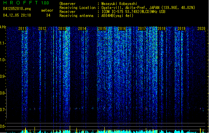Click the 1.0 frequency axis label
Image resolution: width=209 pixels, height=133 pixels.
pyautogui.click(x=3, y=60)
